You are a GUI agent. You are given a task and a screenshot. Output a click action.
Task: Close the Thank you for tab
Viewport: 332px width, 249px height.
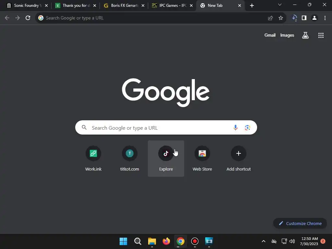point(95,6)
